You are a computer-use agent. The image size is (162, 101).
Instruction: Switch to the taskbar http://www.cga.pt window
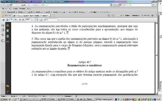pos(104,99)
